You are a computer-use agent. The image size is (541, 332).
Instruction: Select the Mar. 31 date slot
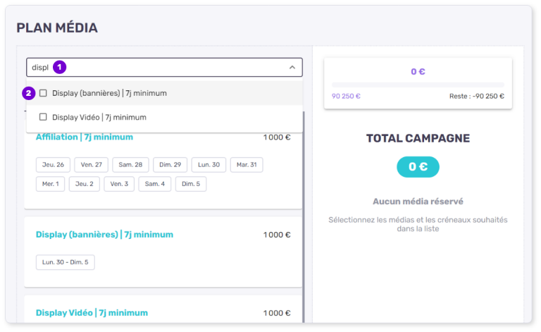[247, 165]
